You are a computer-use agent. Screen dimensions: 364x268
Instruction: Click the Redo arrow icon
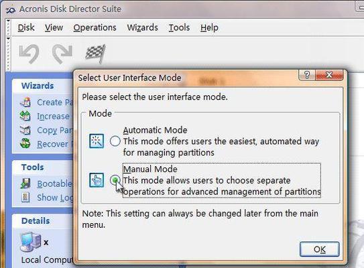tap(62, 54)
